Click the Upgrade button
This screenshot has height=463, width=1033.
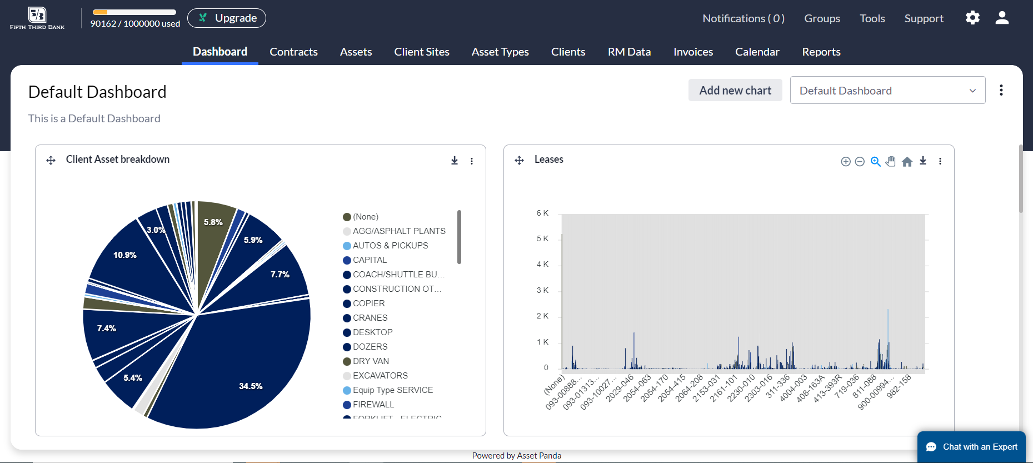click(227, 18)
